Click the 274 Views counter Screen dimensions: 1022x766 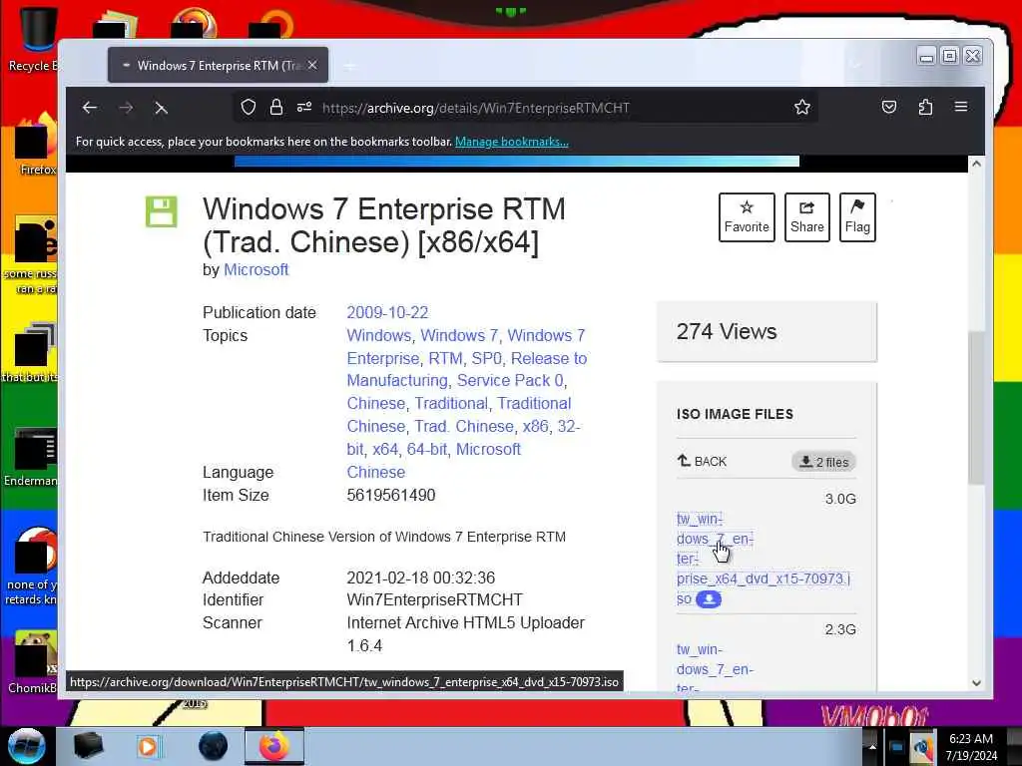click(727, 331)
